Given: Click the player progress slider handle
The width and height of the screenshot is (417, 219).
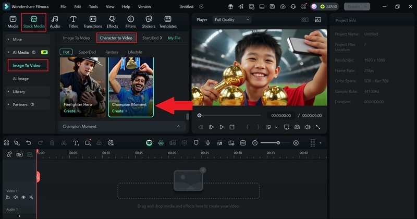Looking at the screenshot, I should pyautogui.click(x=199, y=115).
